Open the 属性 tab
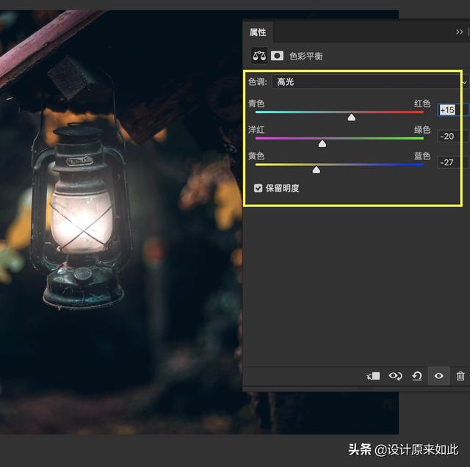This screenshot has width=470, height=467. point(258,32)
